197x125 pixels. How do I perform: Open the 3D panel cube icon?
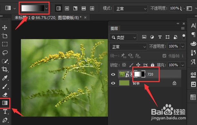[193, 75]
